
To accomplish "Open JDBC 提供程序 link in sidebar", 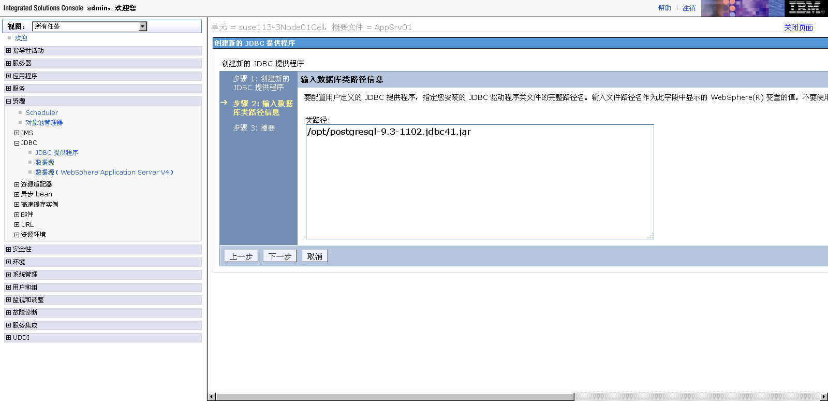I will click(56, 153).
